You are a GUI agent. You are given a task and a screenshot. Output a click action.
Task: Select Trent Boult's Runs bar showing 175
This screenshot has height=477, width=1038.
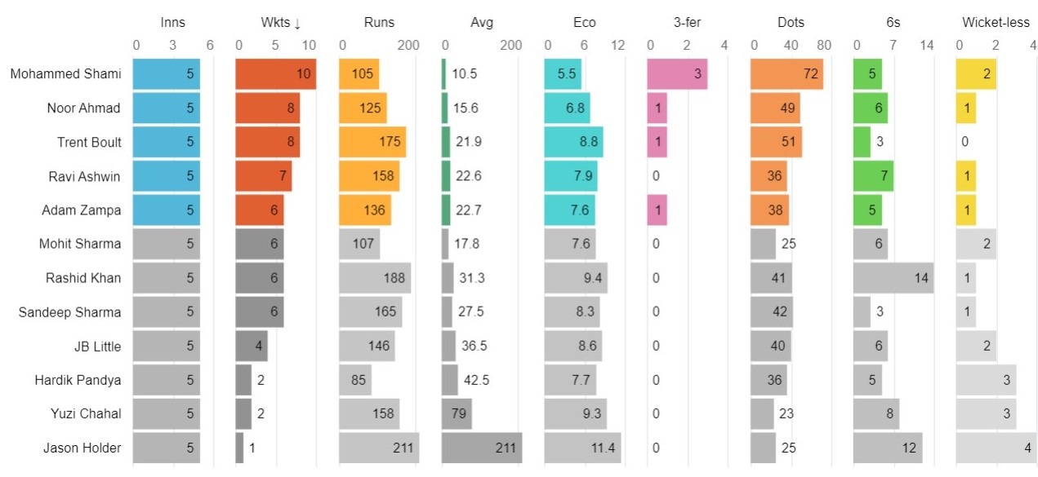point(372,142)
